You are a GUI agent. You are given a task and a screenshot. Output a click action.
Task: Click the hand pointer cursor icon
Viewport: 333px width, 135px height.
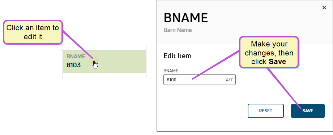coord(95,64)
